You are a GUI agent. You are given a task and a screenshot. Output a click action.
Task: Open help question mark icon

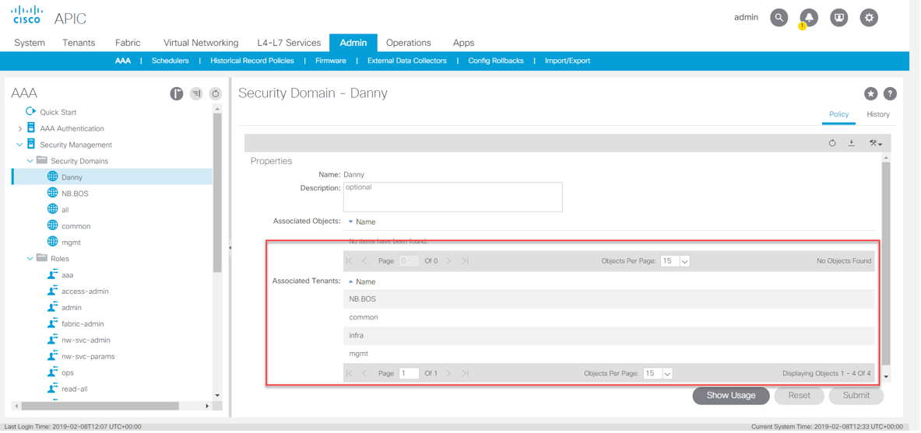coord(890,93)
